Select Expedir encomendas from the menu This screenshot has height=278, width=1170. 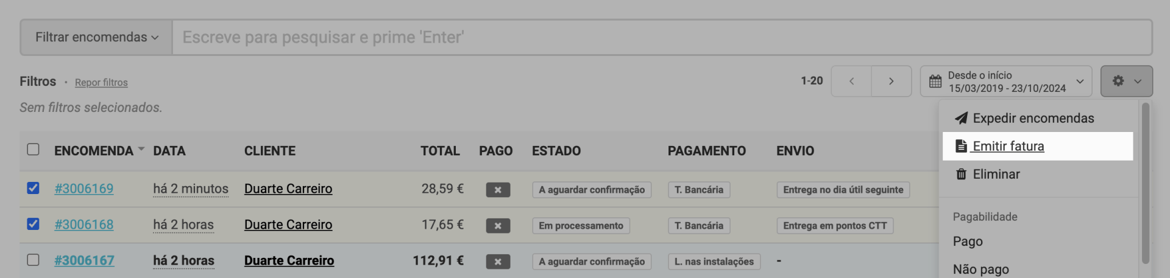point(1033,118)
